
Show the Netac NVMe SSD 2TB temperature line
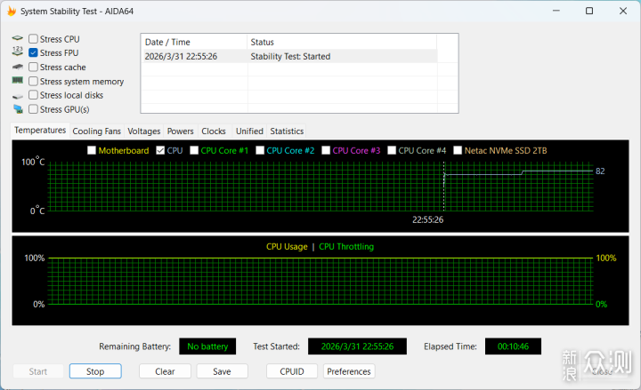click(x=458, y=150)
